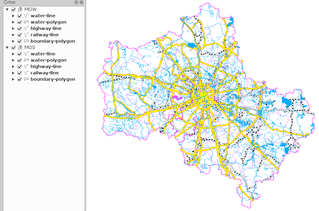
Task: Click line icon of MOW water-line layer
Action: pos(26,16)
